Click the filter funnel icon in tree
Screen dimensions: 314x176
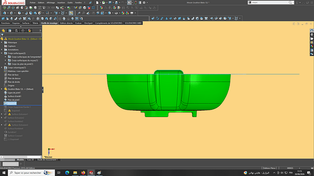pos(2,35)
